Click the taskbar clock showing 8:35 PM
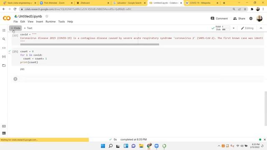 point(254,146)
